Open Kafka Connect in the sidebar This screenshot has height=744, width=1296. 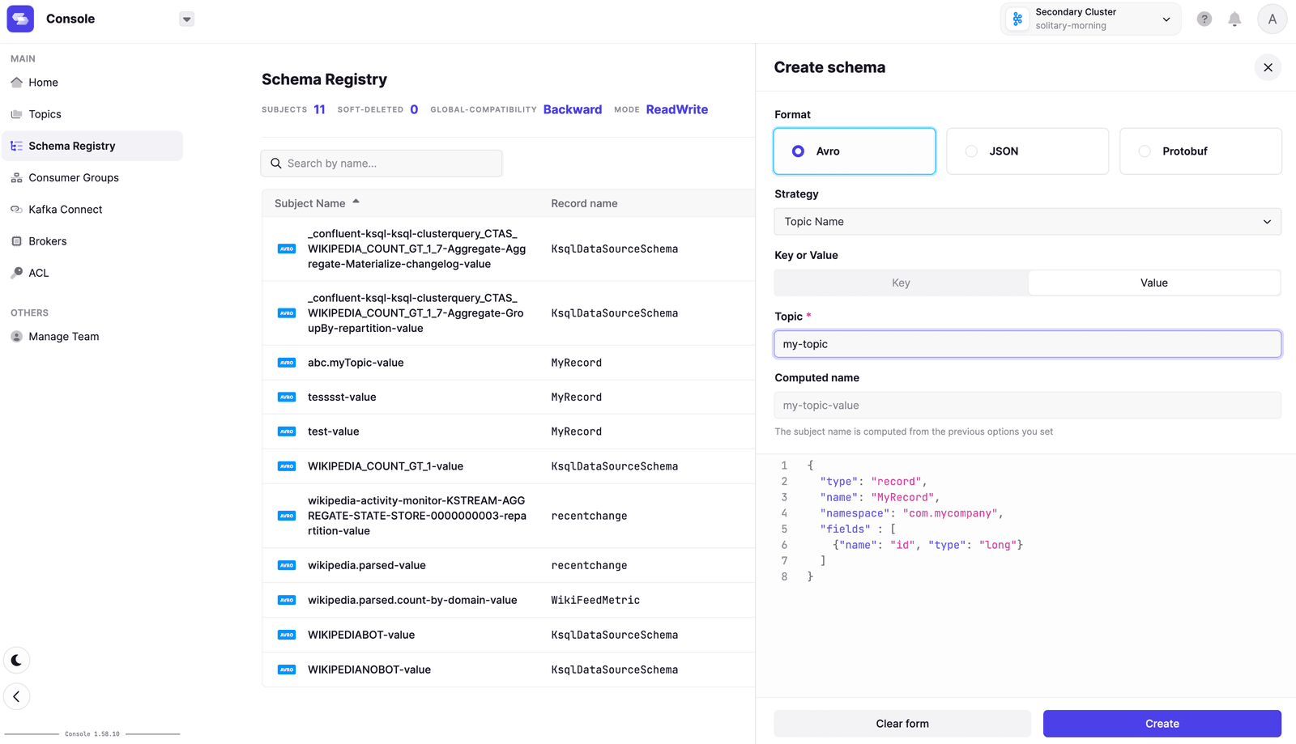point(65,210)
